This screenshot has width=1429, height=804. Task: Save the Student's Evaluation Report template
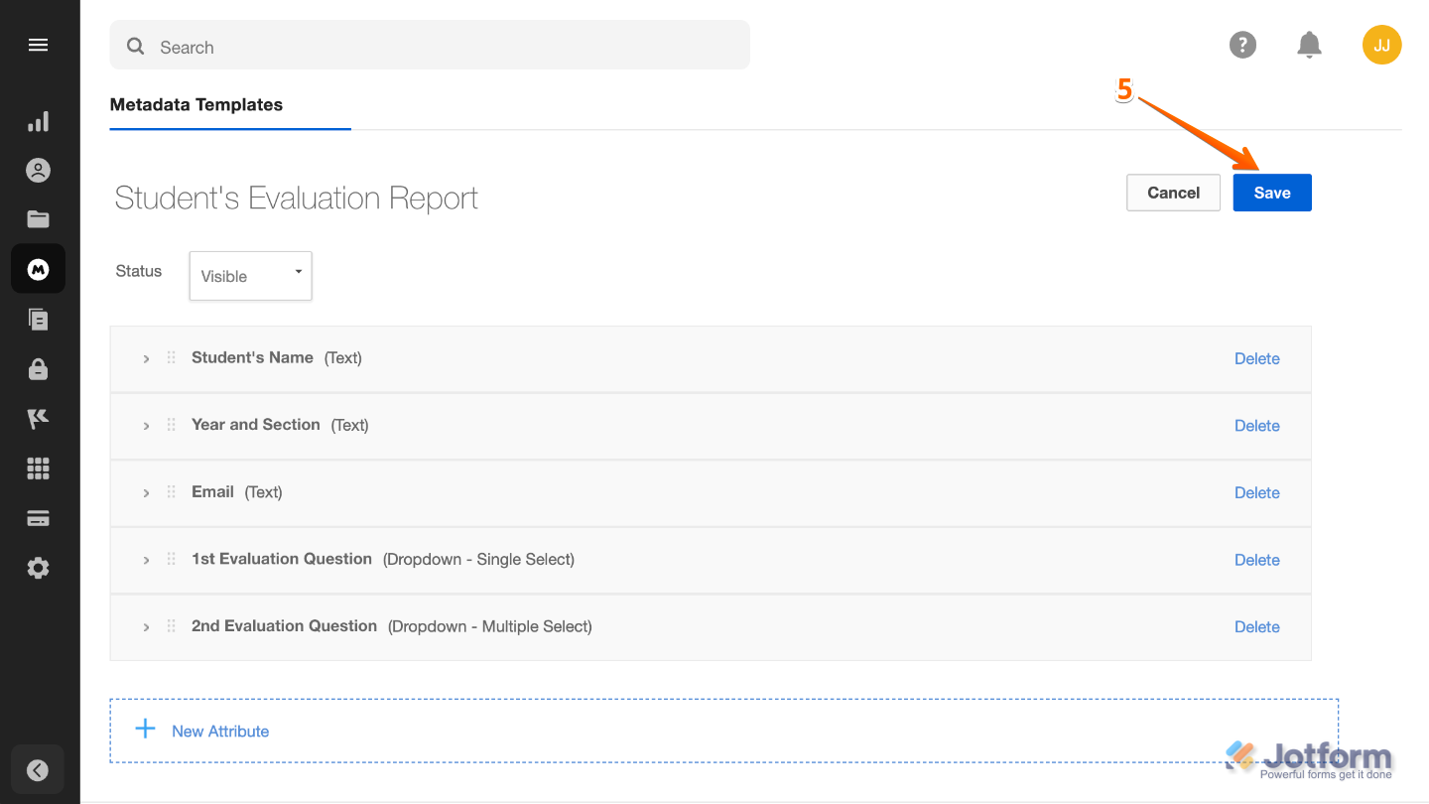(x=1271, y=193)
